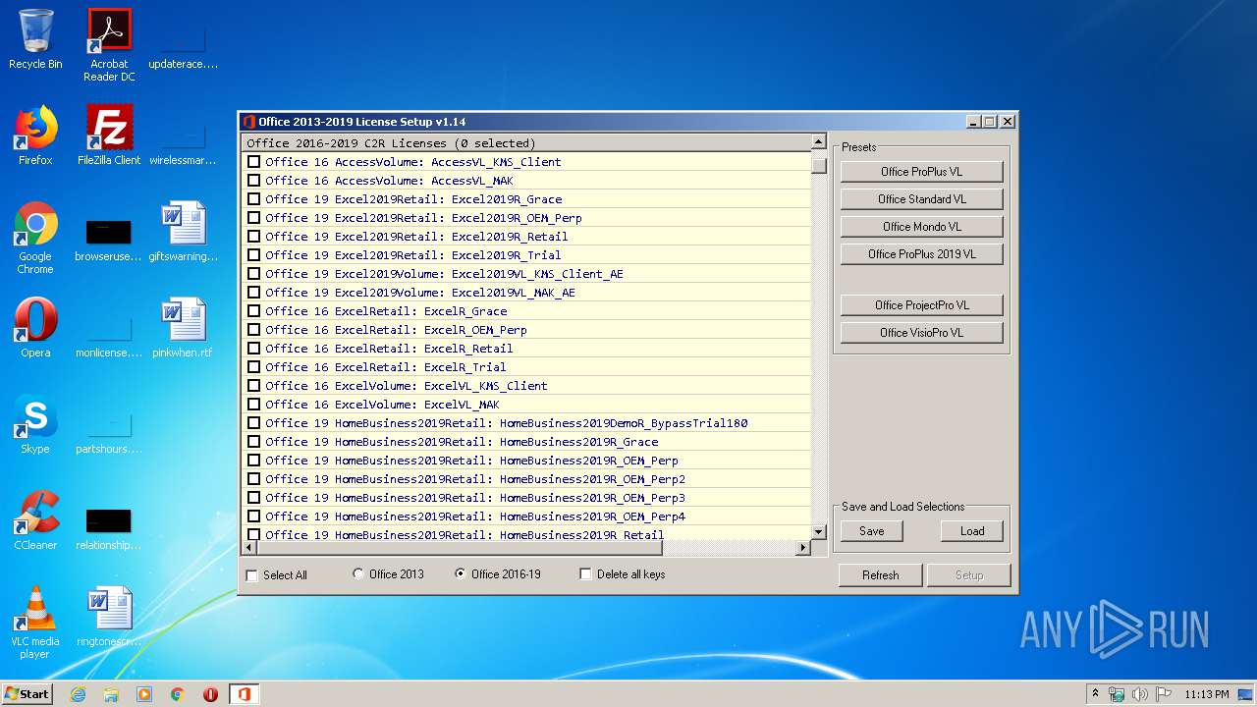Open the Recycle Bin desktop icon
The image size is (1257, 707).
click(x=35, y=39)
